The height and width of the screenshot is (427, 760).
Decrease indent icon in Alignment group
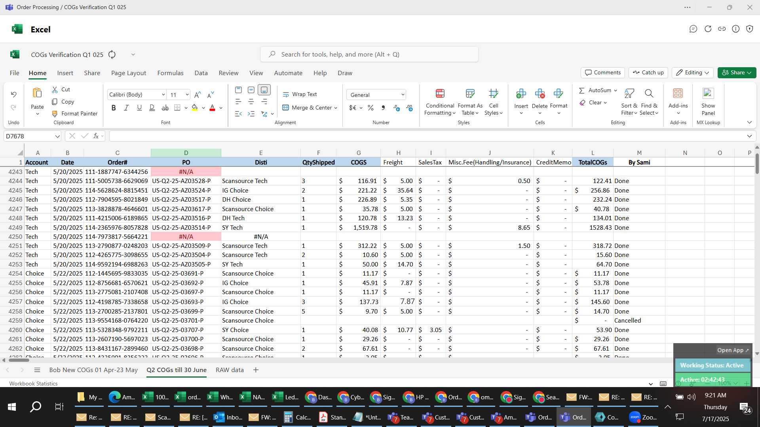[x=238, y=114]
